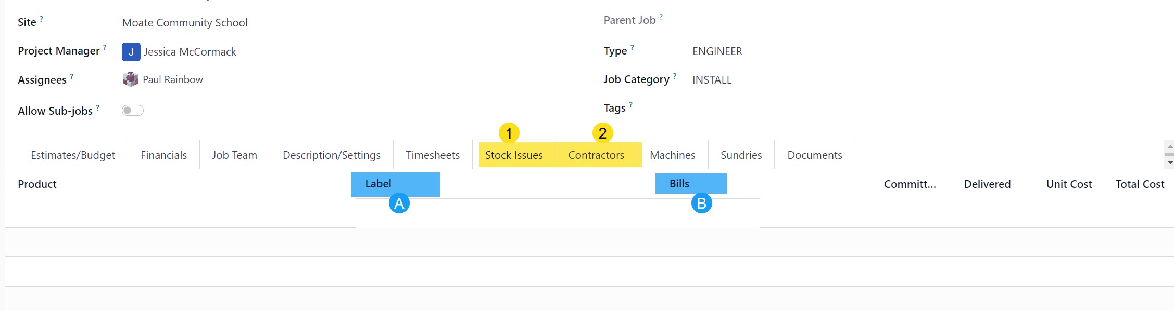1174x311 pixels.
Task: Click the scroll down arrow beside the tabs
Action: 1170,163
